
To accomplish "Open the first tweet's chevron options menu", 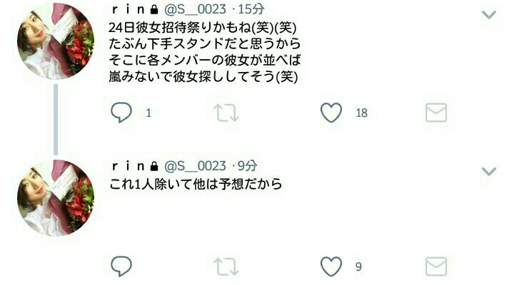I will pos(488,14).
